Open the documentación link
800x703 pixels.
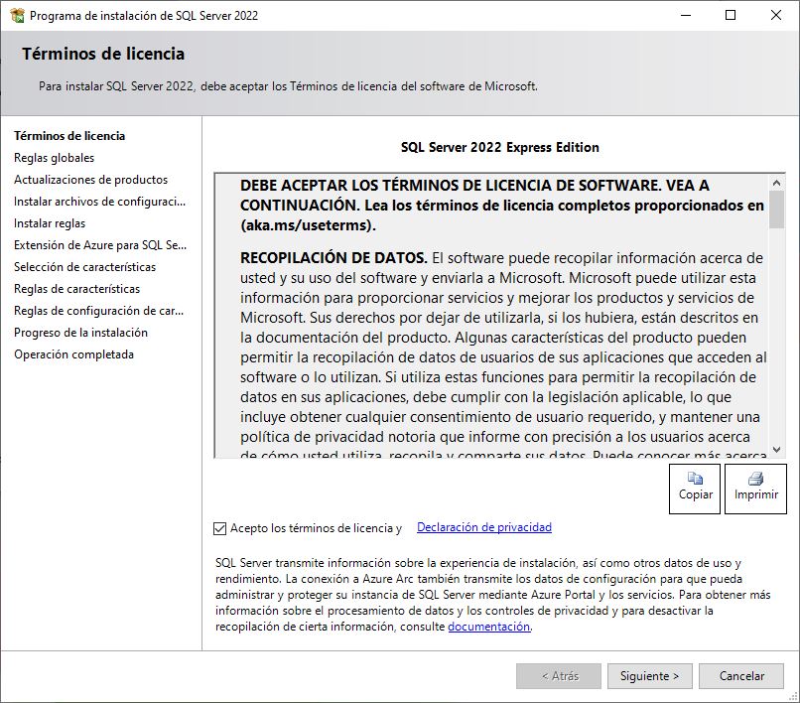pyautogui.click(x=488, y=627)
